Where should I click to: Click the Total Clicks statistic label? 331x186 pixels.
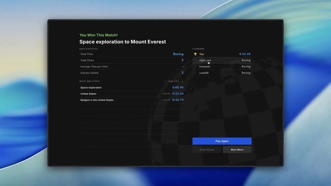pos(87,60)
